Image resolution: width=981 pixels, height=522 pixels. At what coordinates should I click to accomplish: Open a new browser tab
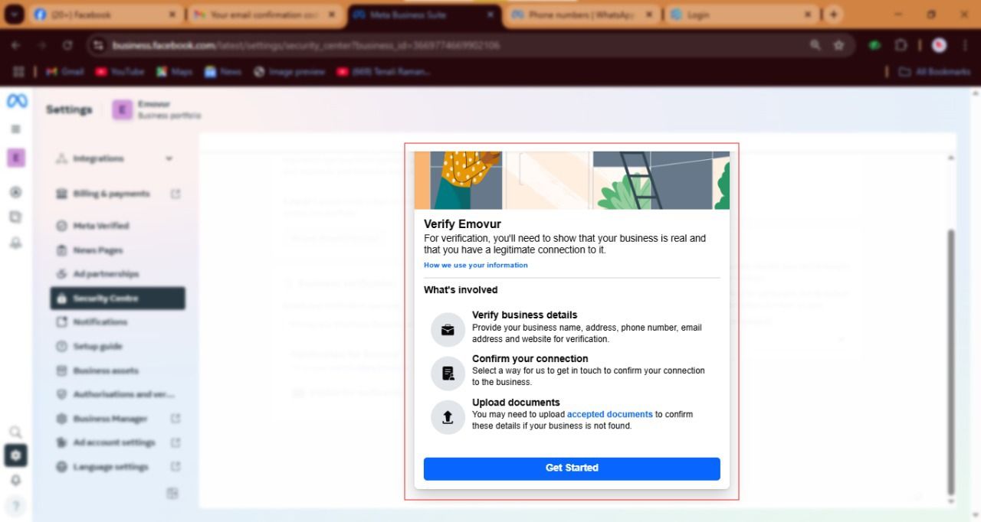(833, 15)
